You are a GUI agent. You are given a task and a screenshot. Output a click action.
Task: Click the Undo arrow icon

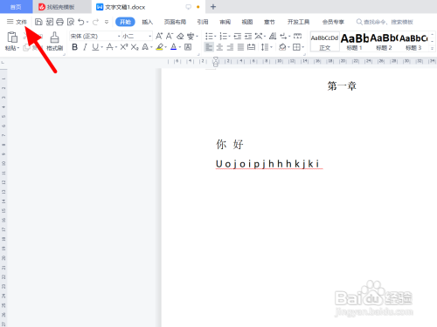click(81, 22)
